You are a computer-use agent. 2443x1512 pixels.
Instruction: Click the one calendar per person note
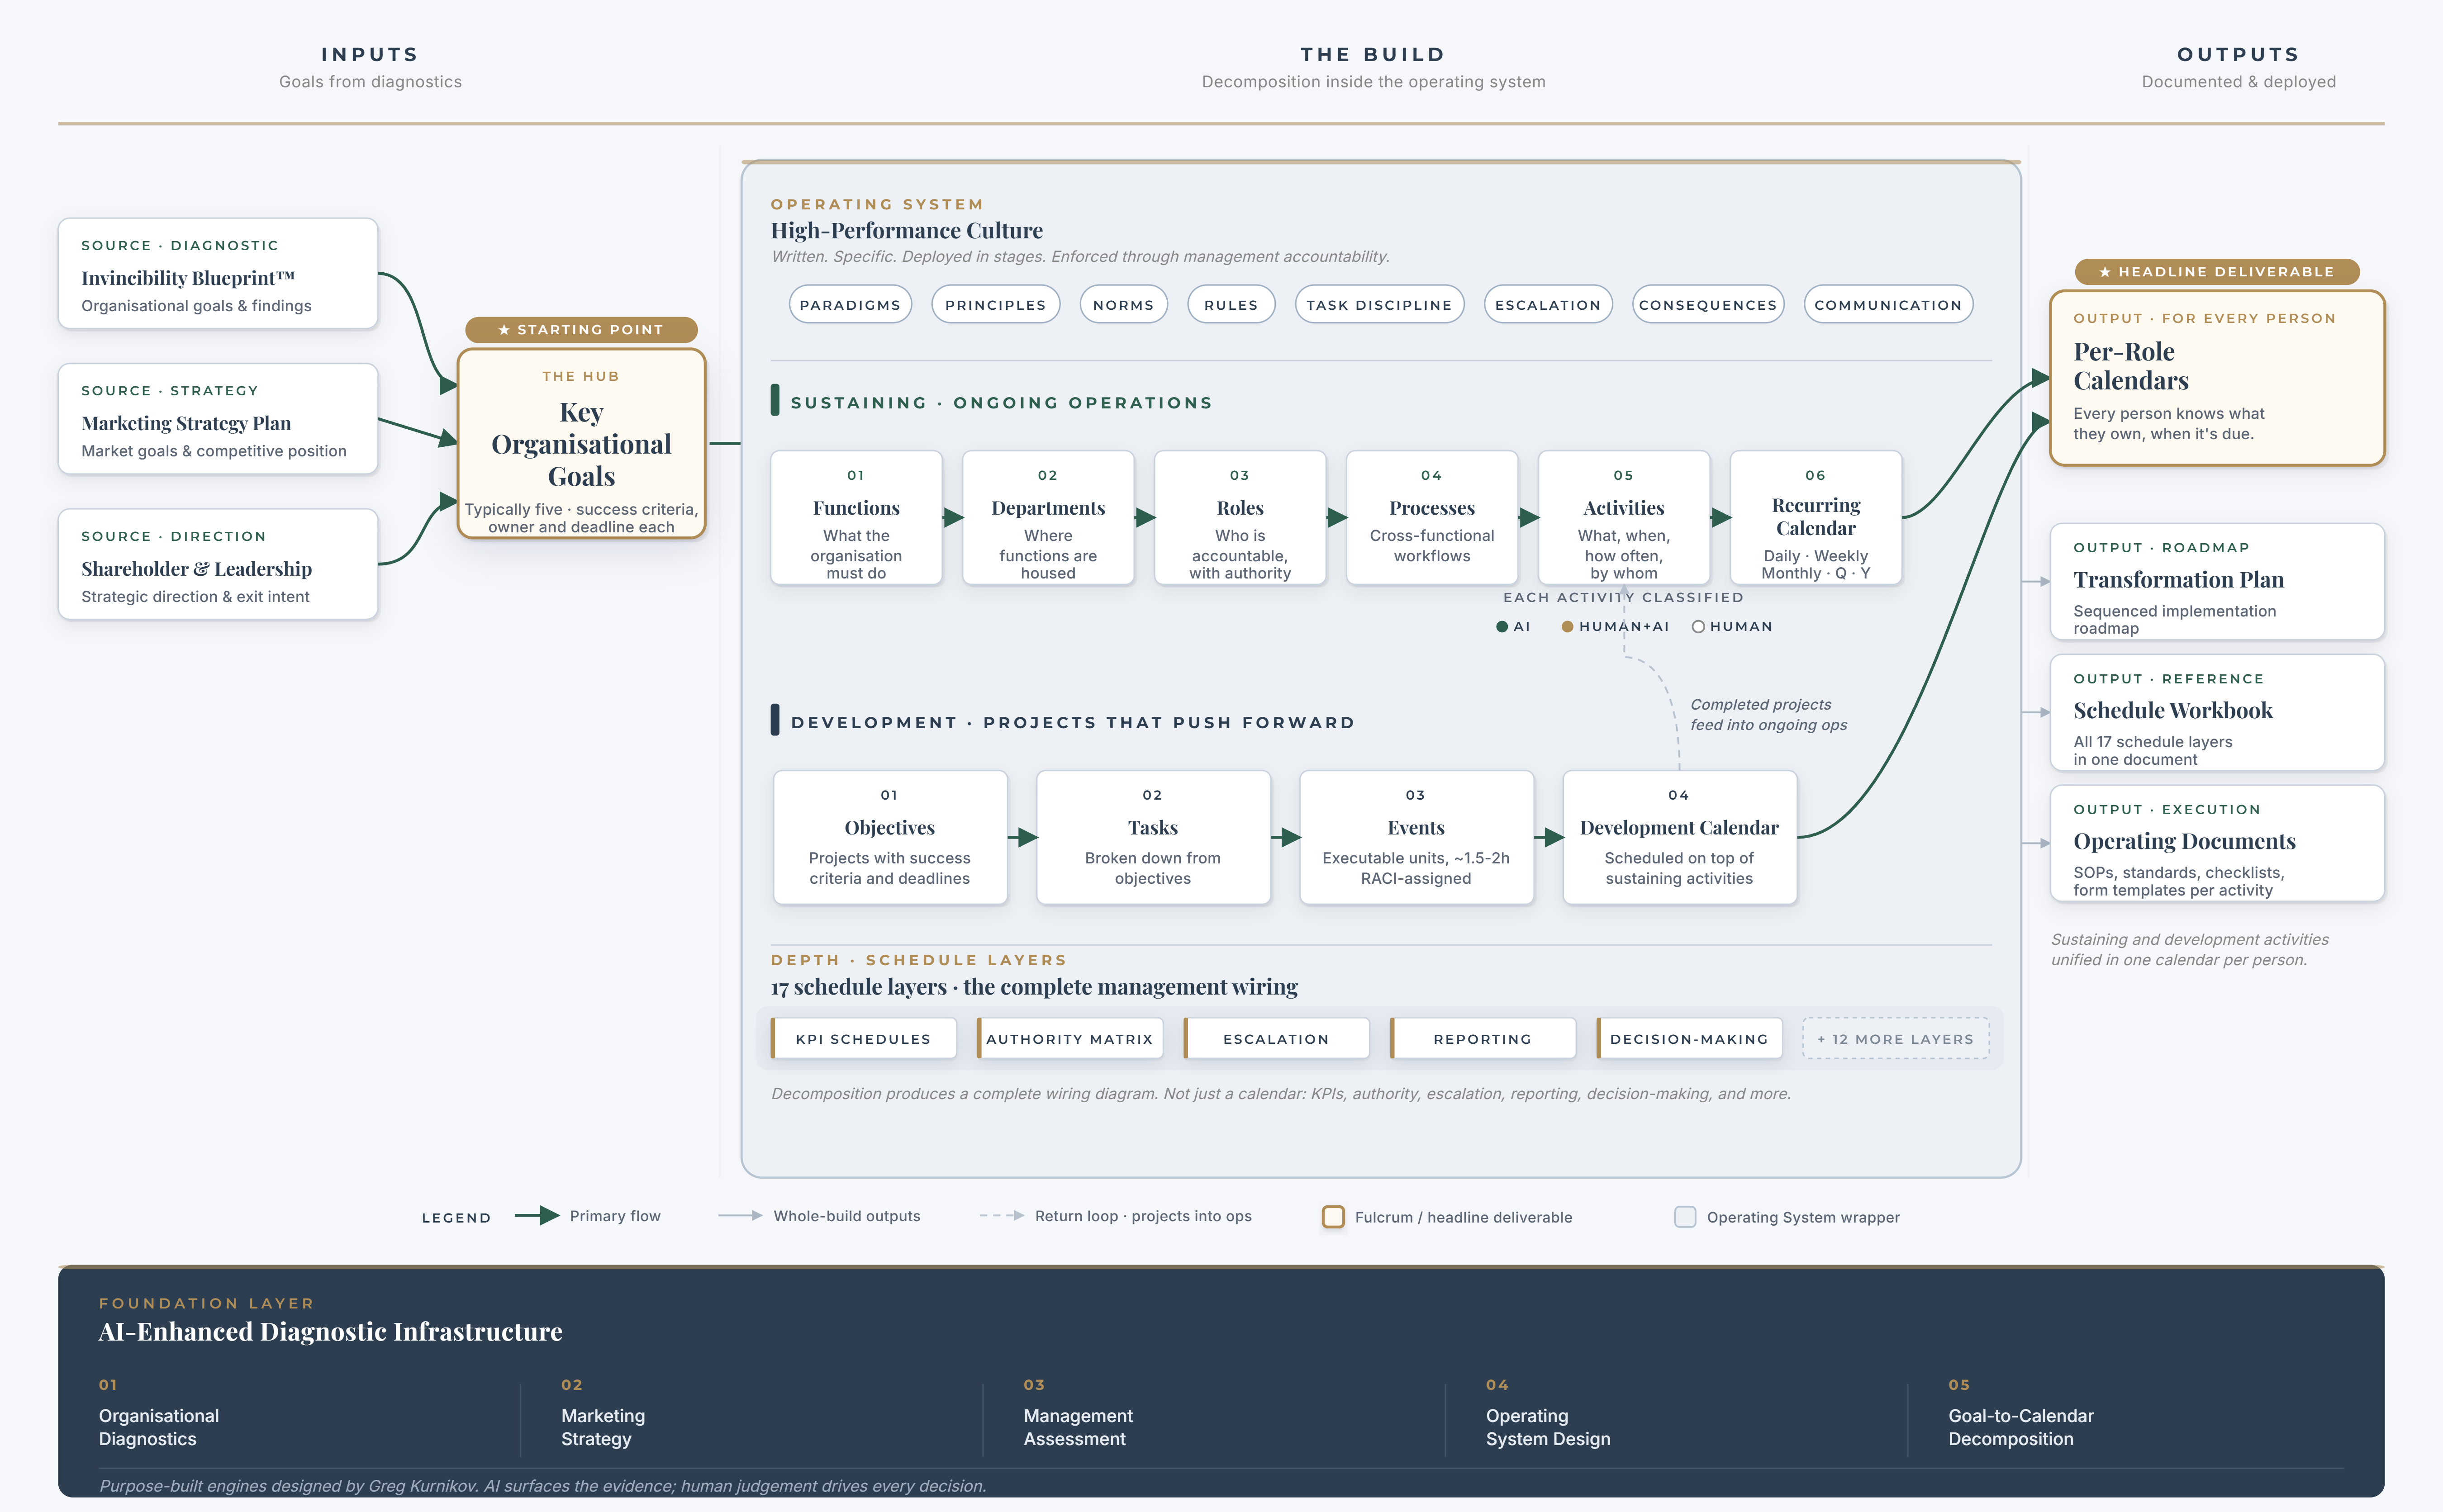[2190, 950]
